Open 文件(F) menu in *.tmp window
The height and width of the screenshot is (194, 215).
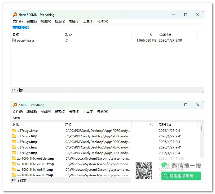coord(17,112)
